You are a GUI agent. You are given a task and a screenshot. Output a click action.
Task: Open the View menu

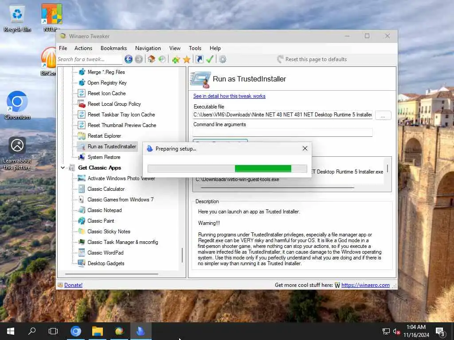coord(175,48)
